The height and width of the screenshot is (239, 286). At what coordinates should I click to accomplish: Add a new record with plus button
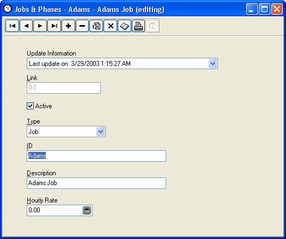(68, 26)
